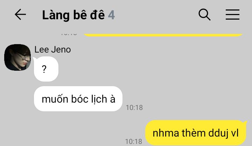Viewport: 252px width, 146px height.
Task: Select the chat title Làng bê đê
Action: (73, 15)
